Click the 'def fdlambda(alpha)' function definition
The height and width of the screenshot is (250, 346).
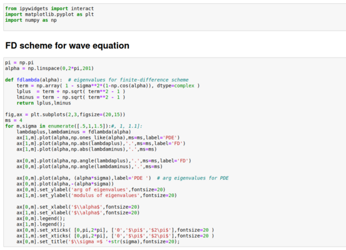34,80
